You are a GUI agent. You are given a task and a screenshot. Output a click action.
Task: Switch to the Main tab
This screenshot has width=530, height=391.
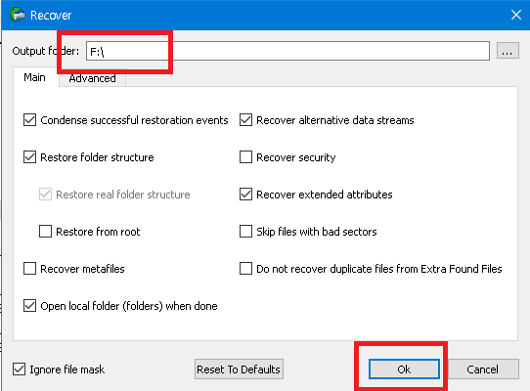click(35, 77)
